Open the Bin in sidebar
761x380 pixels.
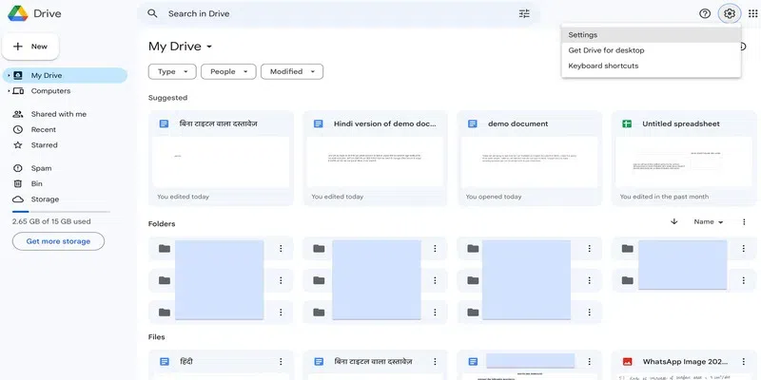[x=37, y=183]
